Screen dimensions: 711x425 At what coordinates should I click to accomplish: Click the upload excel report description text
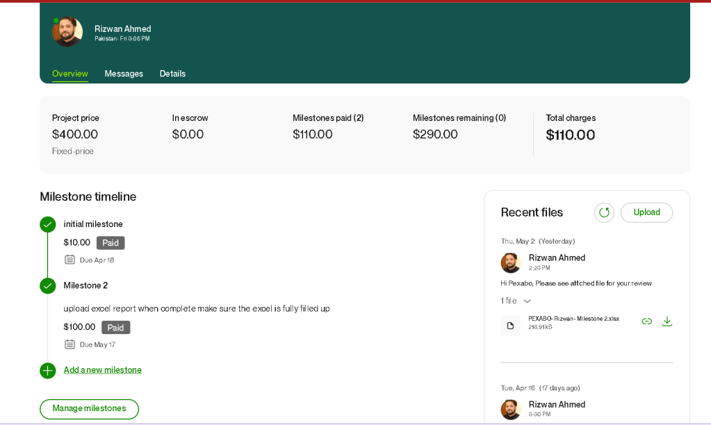point(197,308)
